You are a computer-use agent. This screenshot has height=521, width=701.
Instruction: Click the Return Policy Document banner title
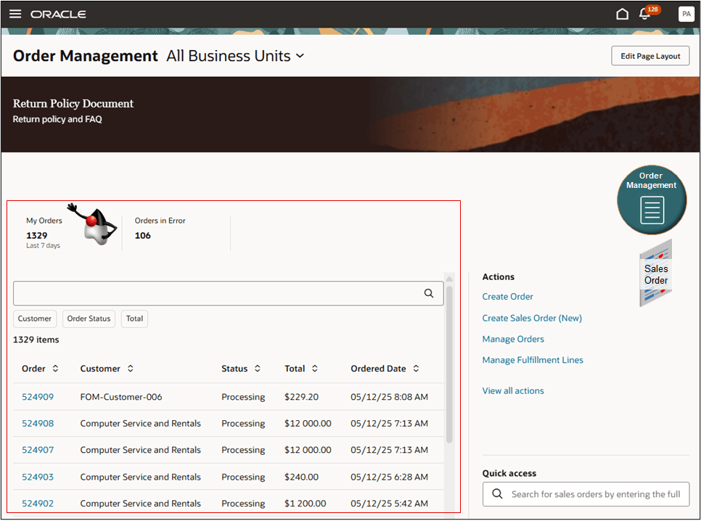pyautogui.click(x=73, y=103)
